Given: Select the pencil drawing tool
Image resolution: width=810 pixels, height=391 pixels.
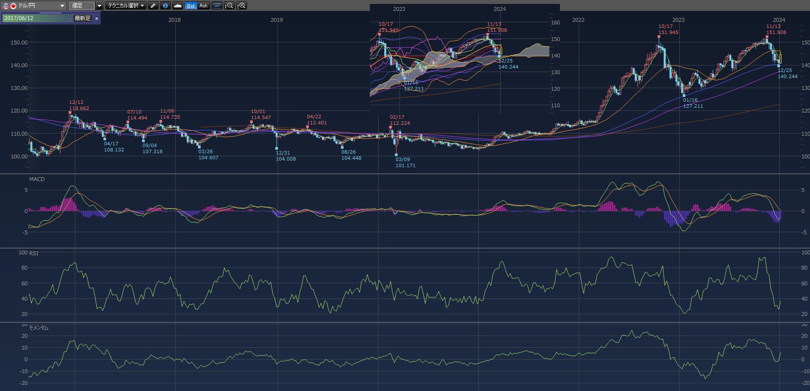Looking at the screenshot, I should click(153, 6).
